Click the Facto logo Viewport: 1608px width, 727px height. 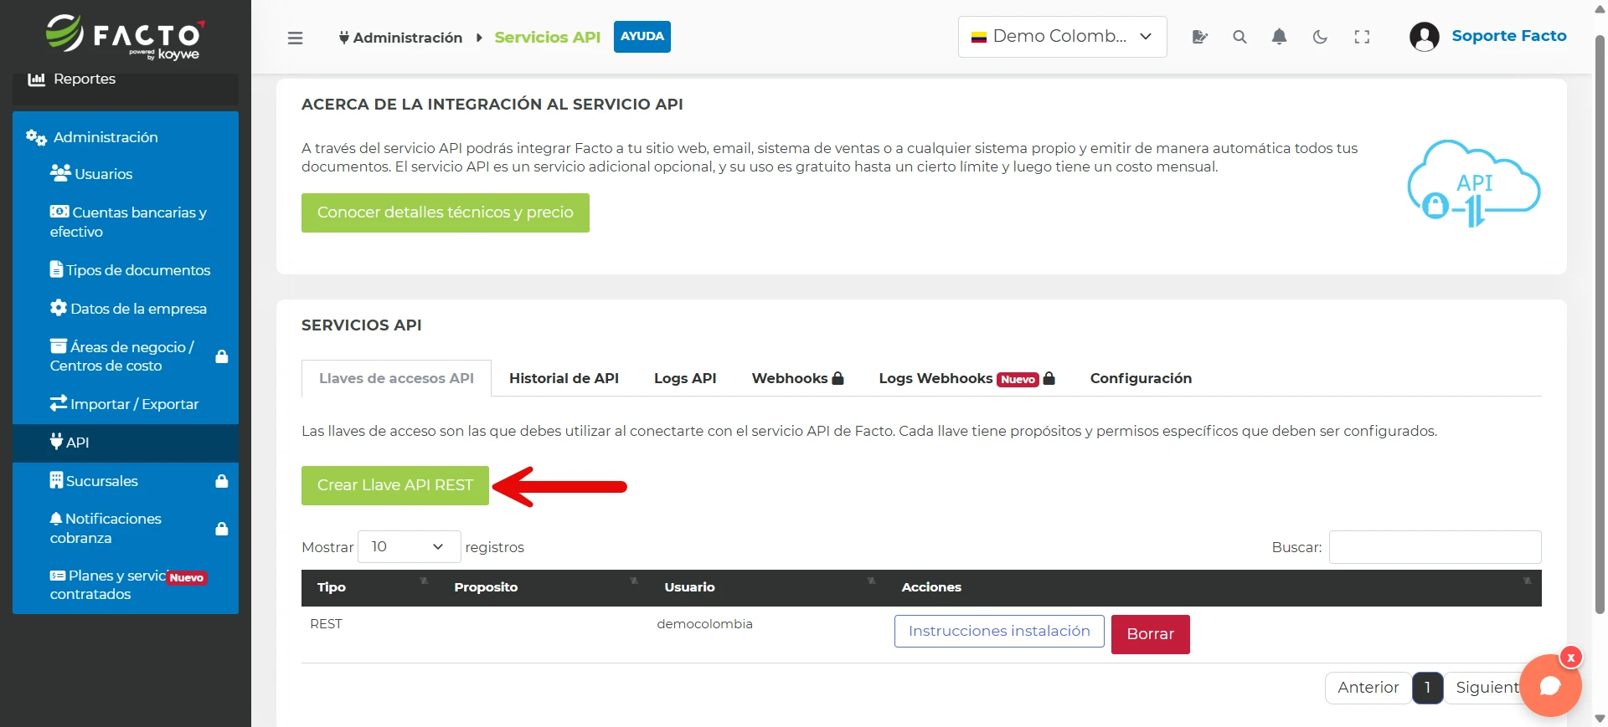[x=124, y=36]
